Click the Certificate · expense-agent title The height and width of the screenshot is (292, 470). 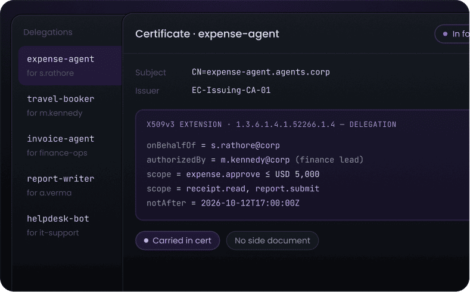pyautogui.click(x=207, y=34)
